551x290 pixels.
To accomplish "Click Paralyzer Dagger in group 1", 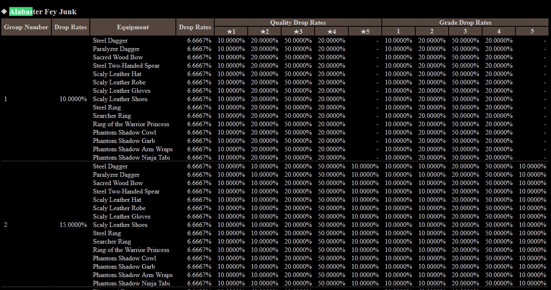I will [116, 49].
